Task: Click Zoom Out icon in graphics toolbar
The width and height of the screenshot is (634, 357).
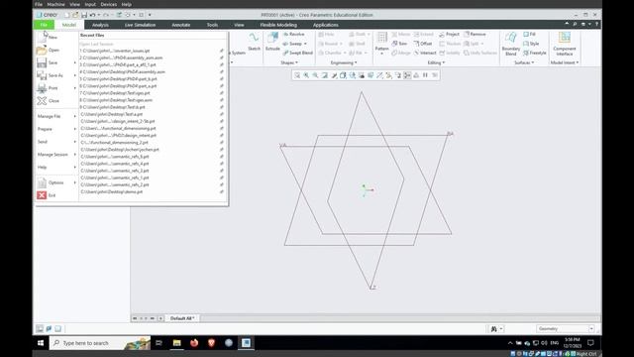Action: tap(315, 75)
